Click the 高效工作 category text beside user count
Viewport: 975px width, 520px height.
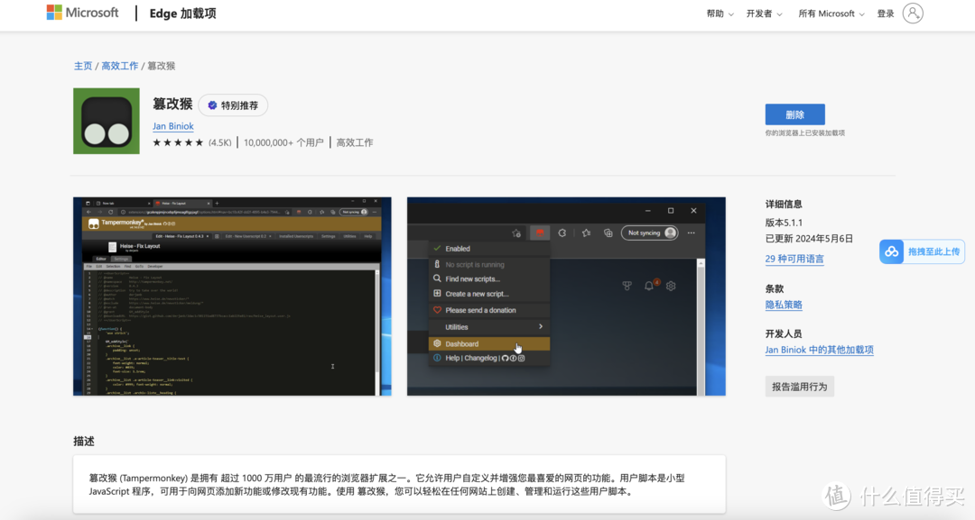coord(355,142)
